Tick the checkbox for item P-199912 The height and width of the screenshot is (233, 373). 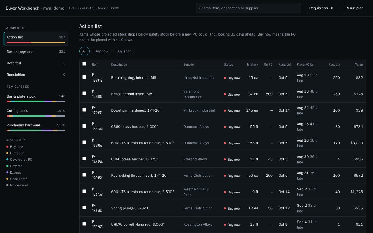84,77
